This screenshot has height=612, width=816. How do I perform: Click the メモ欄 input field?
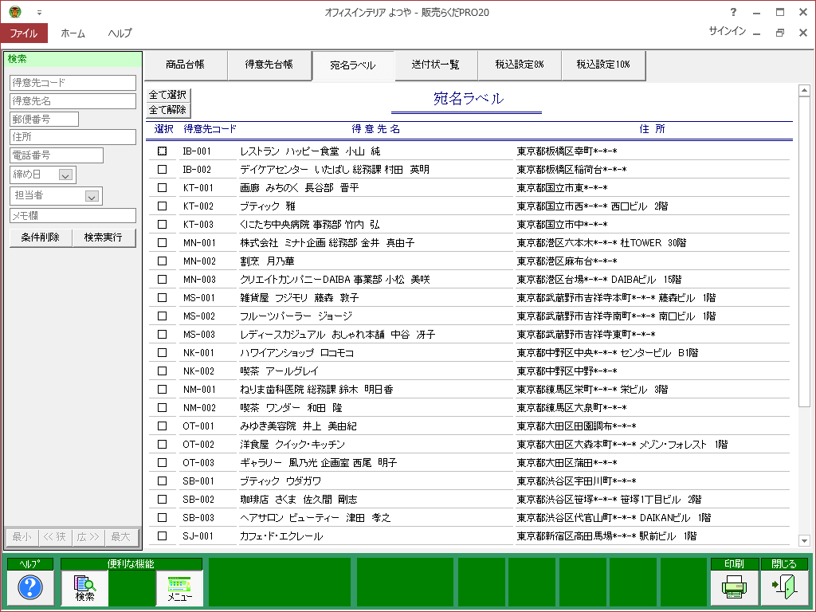click(73, 215)
